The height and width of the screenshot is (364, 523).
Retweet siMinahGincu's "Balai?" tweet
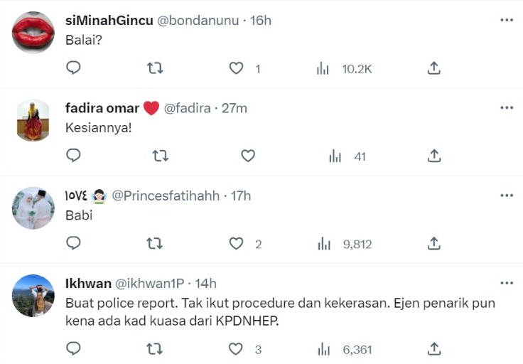(155, 68)
